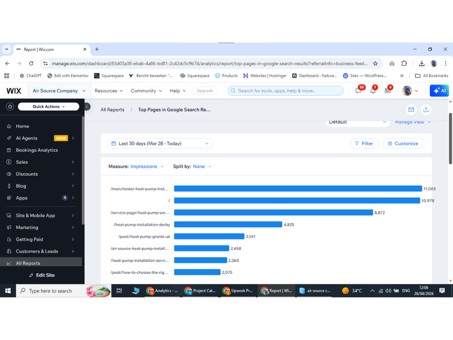Open the Last 30 days date range dropdown
Viewport: 453px width, 340px height.
pos(161,143)
